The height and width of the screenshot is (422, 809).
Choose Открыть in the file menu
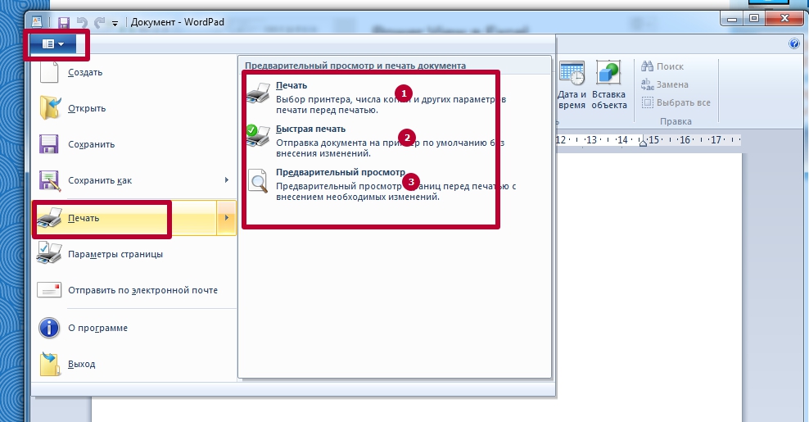[x=87, y=108]
